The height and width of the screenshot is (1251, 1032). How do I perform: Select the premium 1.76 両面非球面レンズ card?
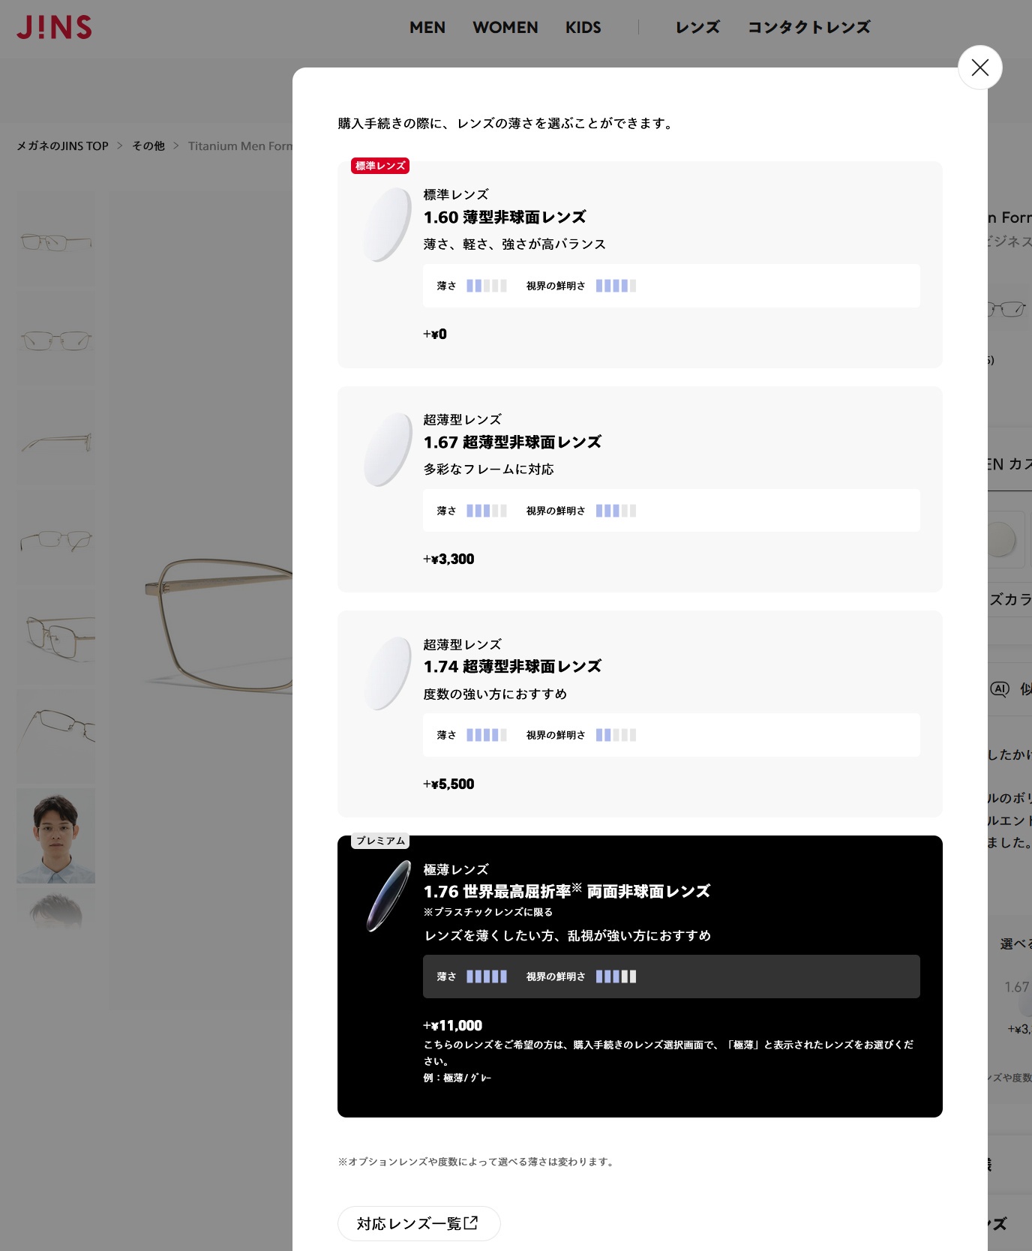[x=639, y=976]
